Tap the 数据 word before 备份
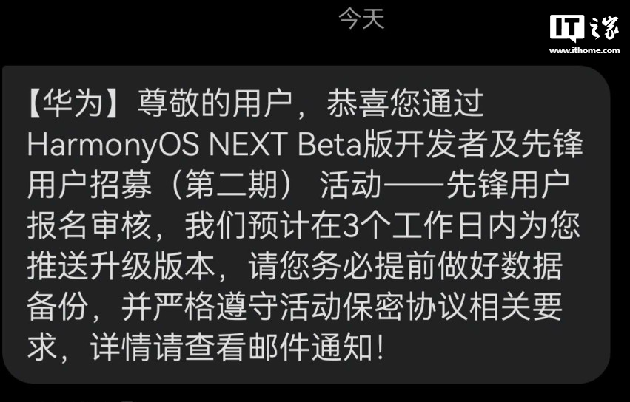The width and height of the screenshot is (630, 402). (x=532, y=266)
